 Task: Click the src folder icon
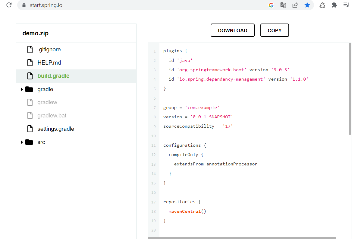pos(29,142)
